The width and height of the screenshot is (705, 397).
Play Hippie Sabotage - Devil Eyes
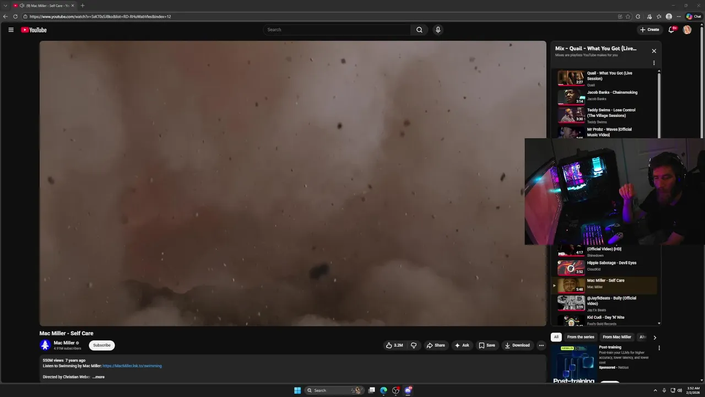[605, 267]
